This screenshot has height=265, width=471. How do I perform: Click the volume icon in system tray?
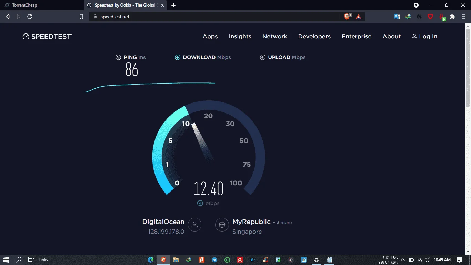(428, 260)
